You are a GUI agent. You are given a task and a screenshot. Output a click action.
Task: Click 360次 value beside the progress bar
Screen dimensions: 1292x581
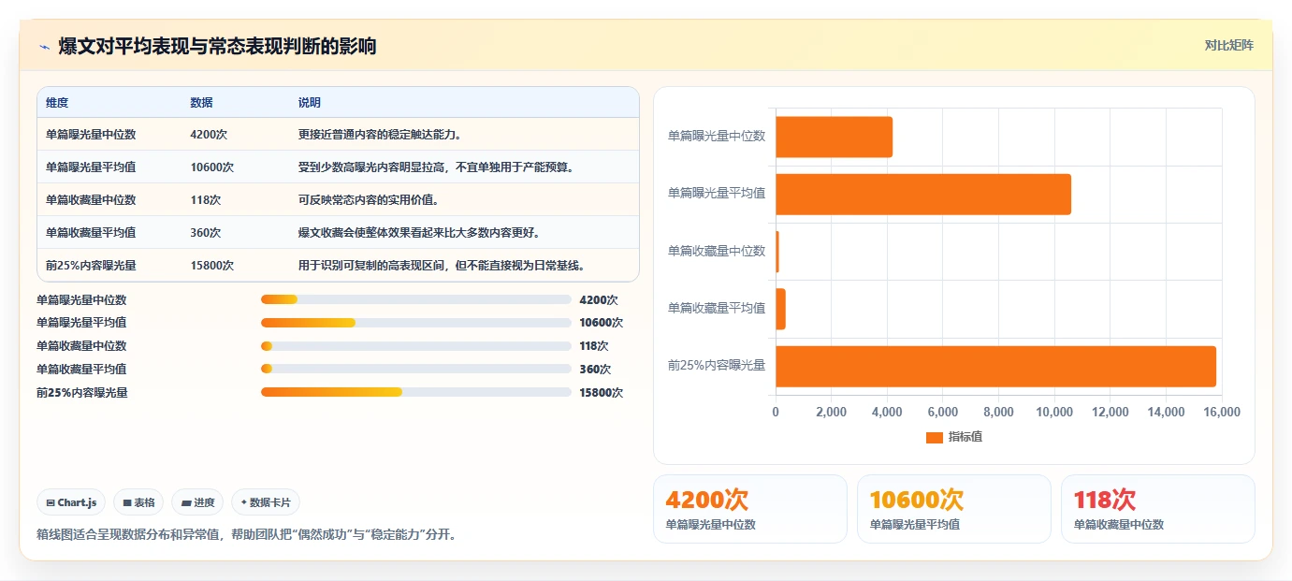click(595, 369)
